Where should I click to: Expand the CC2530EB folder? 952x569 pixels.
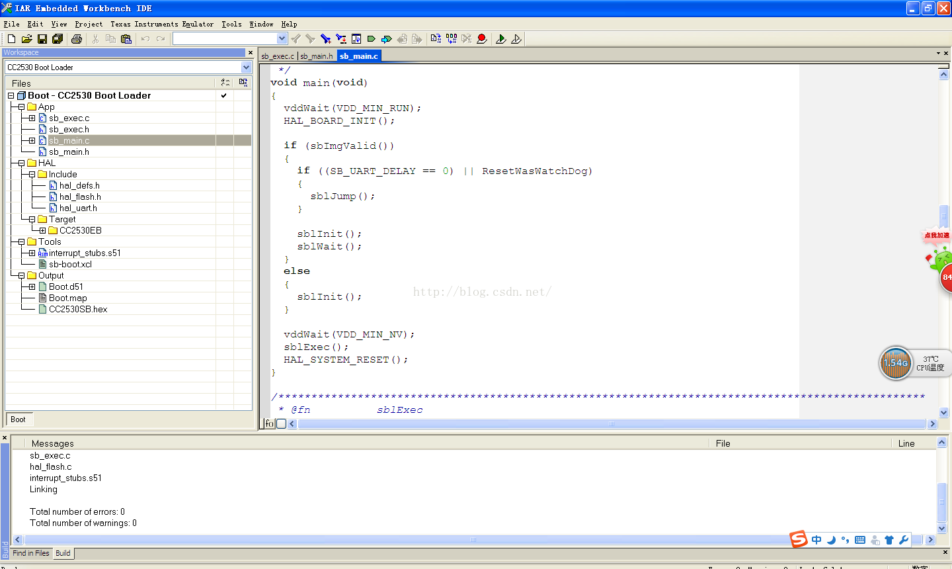click(x=42, y=230)
